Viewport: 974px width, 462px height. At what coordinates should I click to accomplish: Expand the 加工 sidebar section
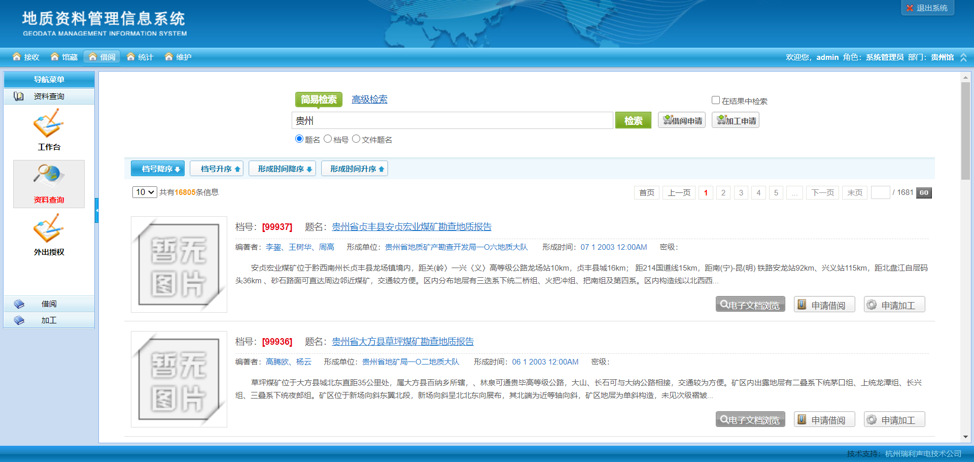click(49, 320)
